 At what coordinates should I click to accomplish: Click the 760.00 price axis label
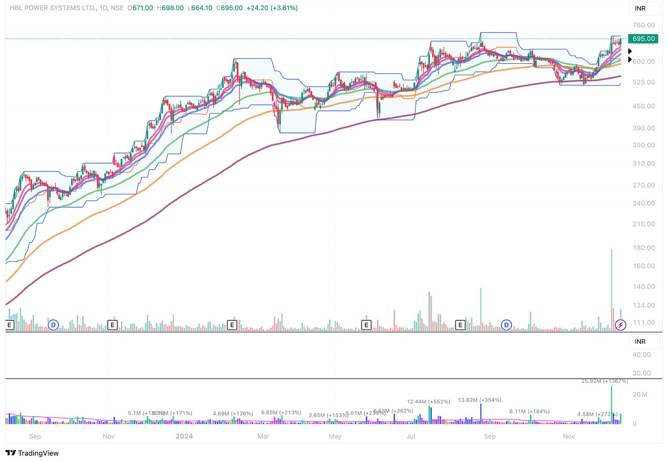(x=644, y=25)
